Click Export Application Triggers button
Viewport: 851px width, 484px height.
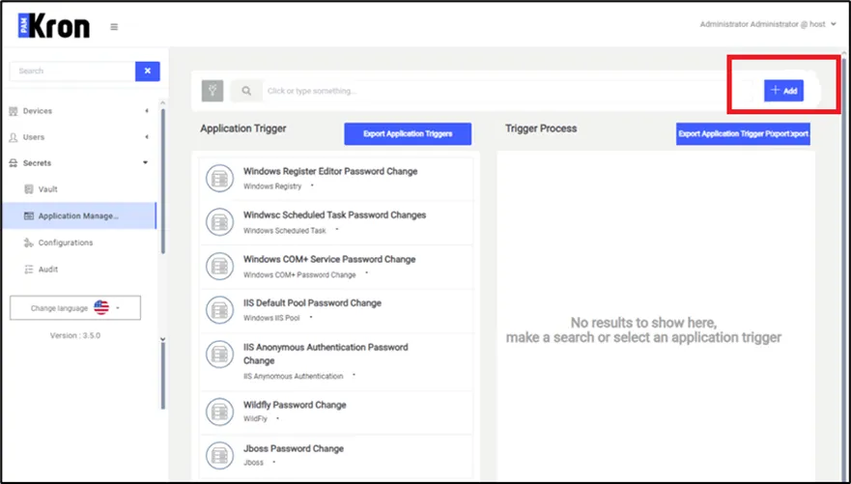click(408, 134)
